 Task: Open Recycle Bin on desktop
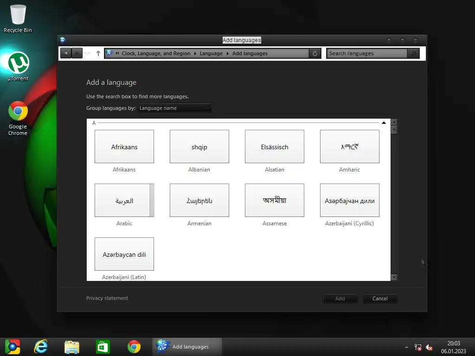(18, 19)
